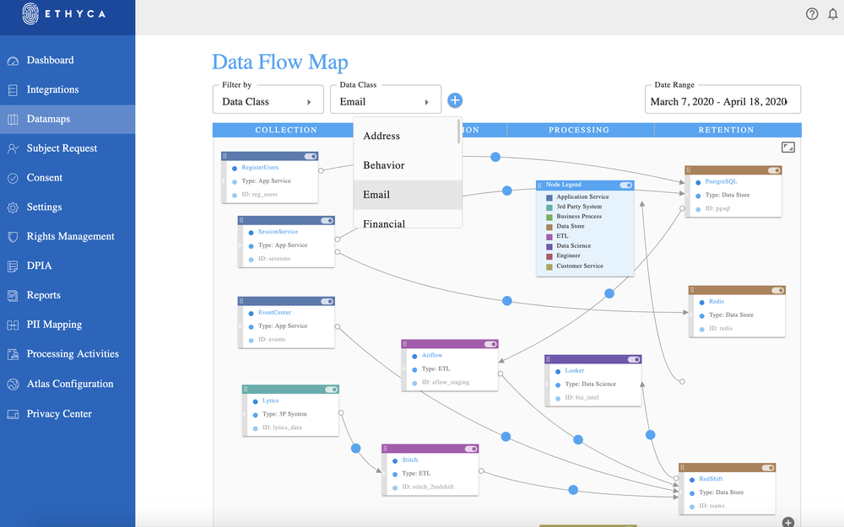Click the COLLECTION column header
844x527 pixels.
point(286,130)
